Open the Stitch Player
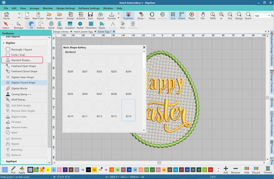This screenshot has height=179, width=274. [x=192, y=16]
